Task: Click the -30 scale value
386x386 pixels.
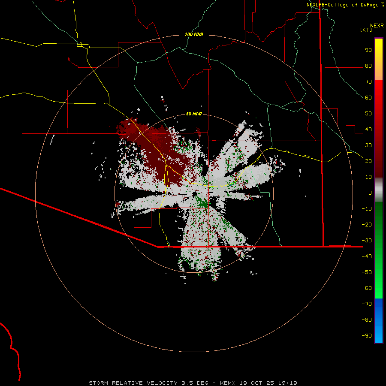Action: (x=367, y=241)
